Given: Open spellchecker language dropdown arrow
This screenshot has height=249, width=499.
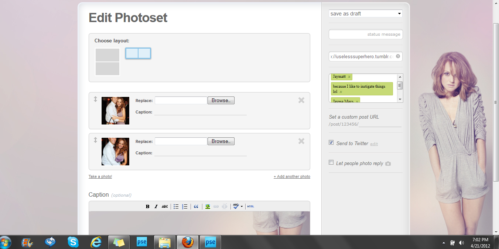Looking at the screenshot, I should pyautogui.click(x=242, y=207).
